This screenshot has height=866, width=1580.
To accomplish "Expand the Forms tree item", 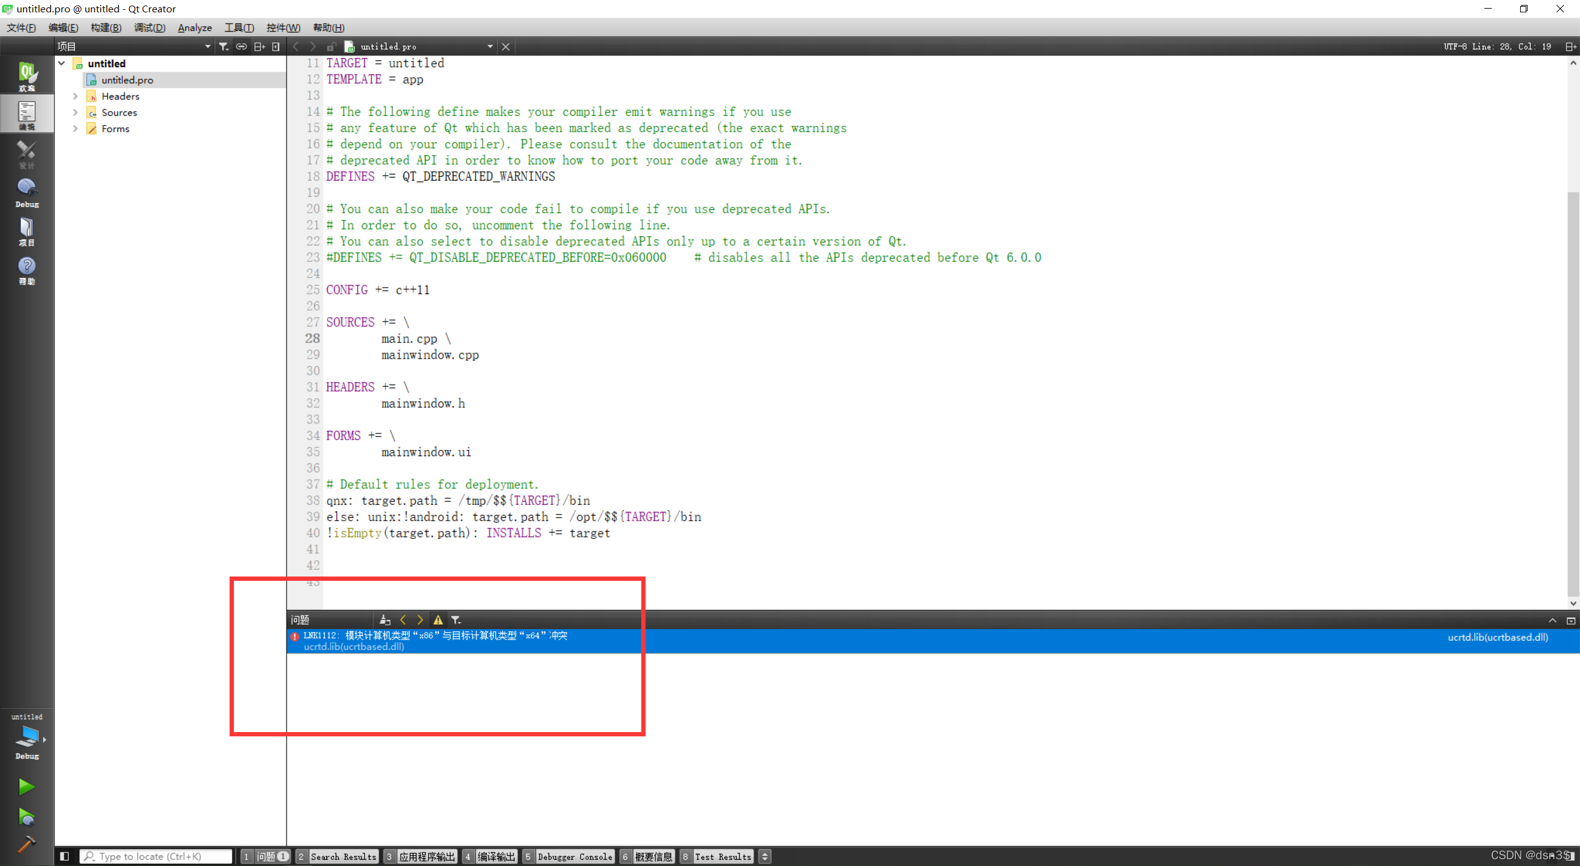I will coord(75,128).
